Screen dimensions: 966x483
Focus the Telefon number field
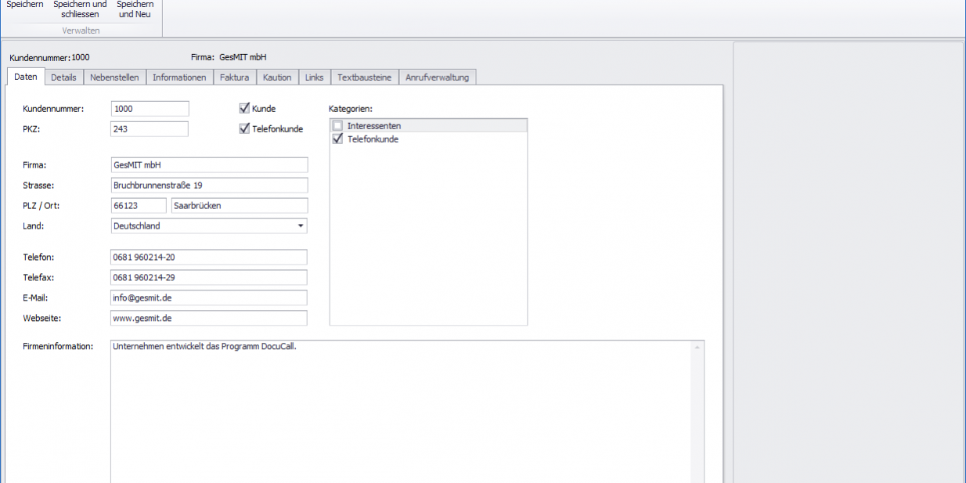pyautogui.click(x=209, y=258)
